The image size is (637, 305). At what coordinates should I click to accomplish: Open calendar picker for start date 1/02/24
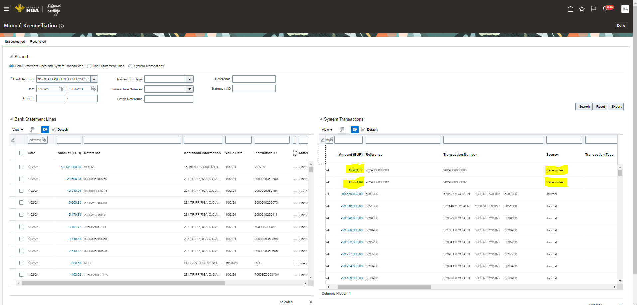click(x=61, y=89)
